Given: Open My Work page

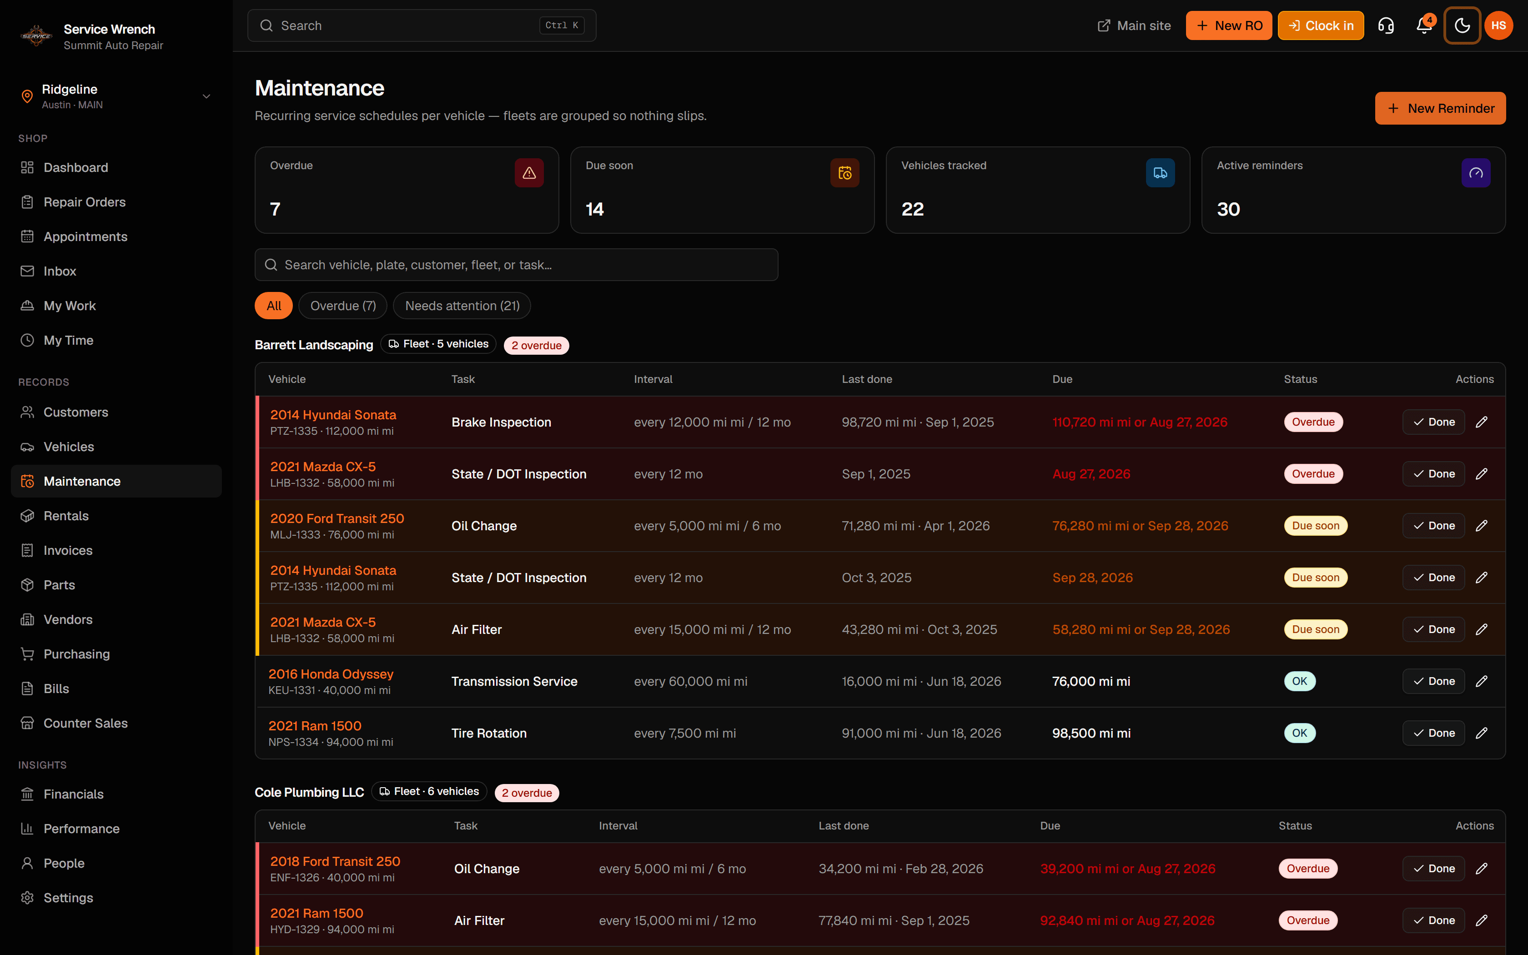Looking at the screenshot, I should tap(116, 306).
